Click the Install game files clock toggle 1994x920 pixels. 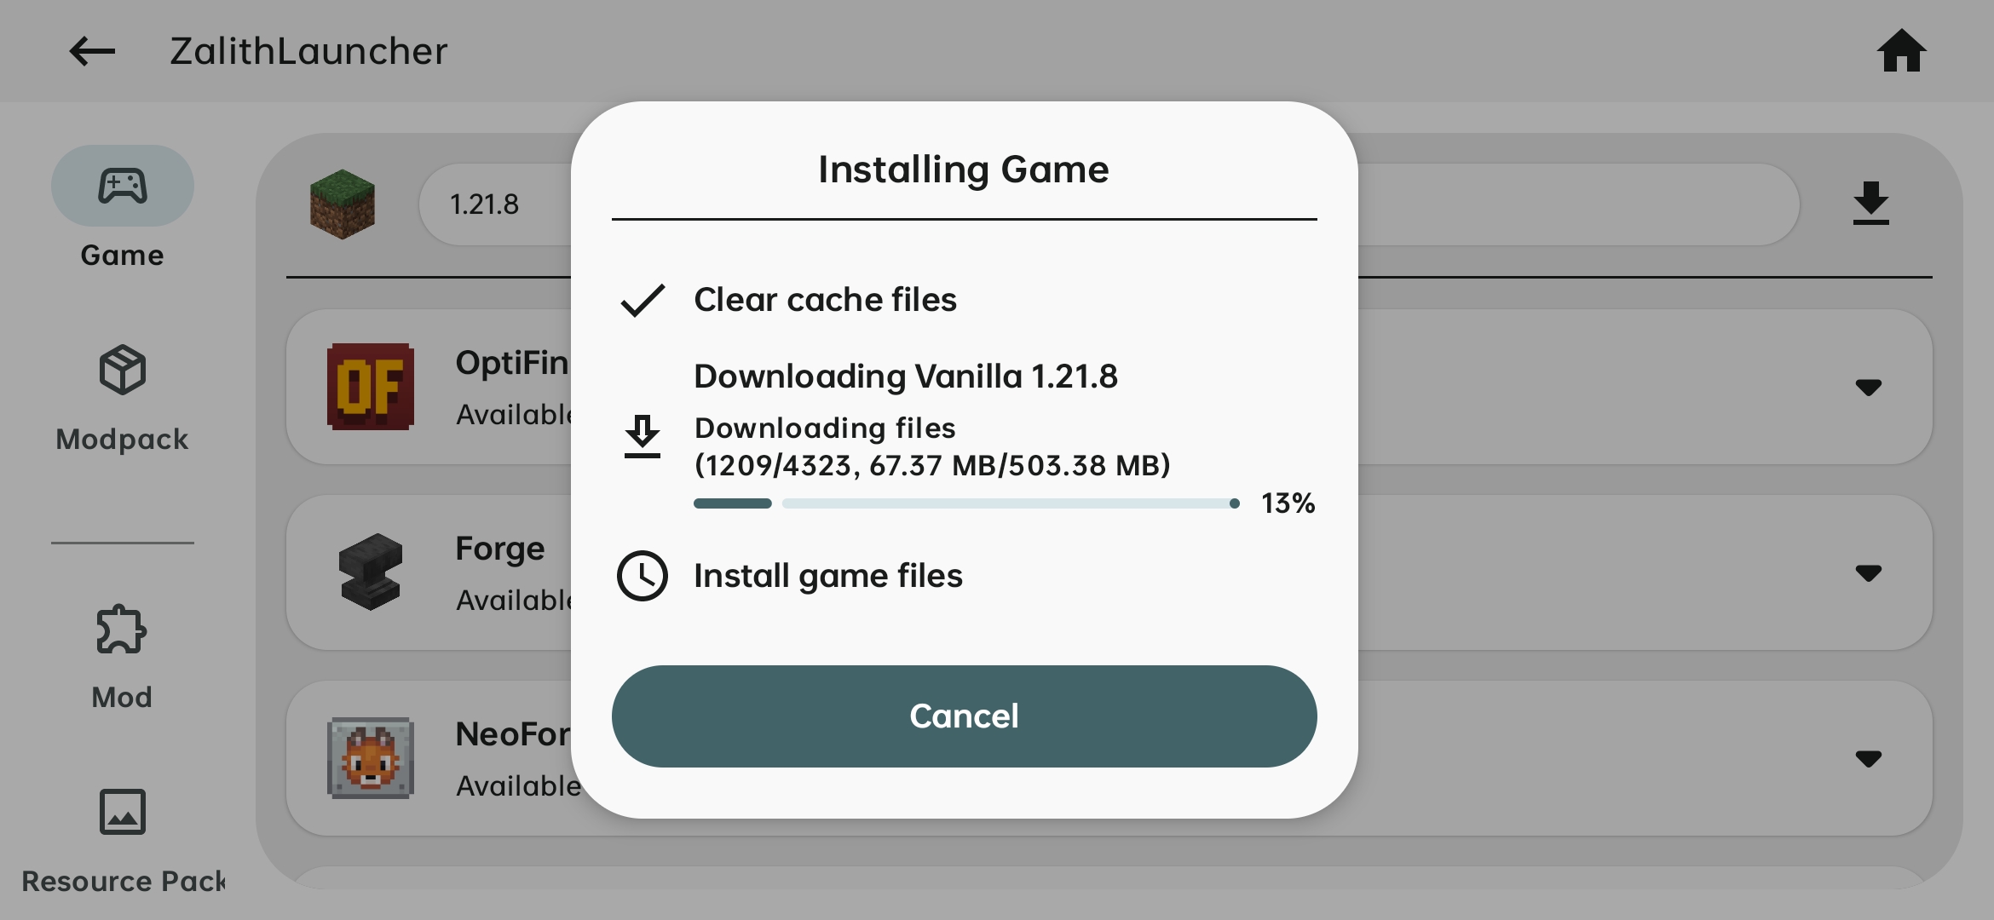[643, 576]
